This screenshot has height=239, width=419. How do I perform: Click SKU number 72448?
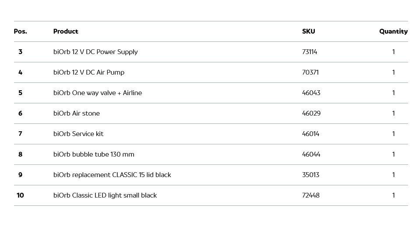point(311,195)
